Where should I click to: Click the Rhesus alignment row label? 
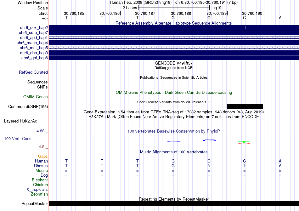click(41, 166)
